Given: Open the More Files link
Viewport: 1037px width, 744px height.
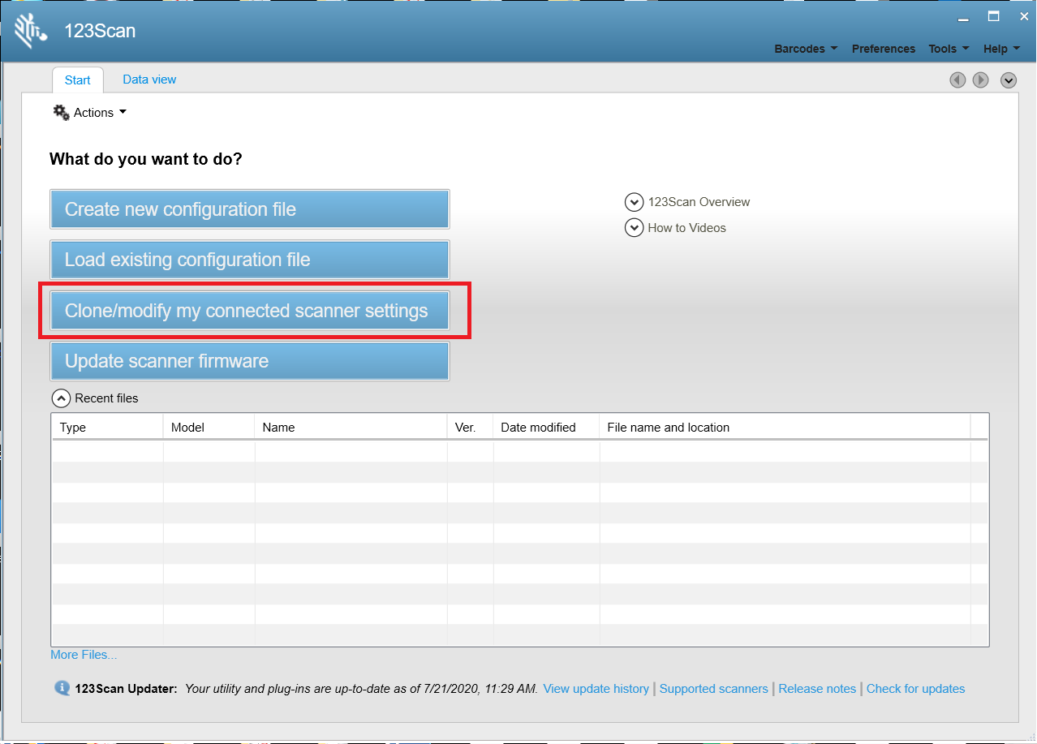Looking at the screenshot, I should (x=84, y=655).
